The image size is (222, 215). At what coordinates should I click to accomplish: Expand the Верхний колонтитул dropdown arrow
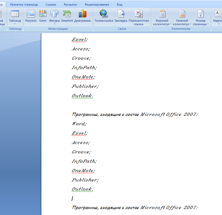[171, 24]
